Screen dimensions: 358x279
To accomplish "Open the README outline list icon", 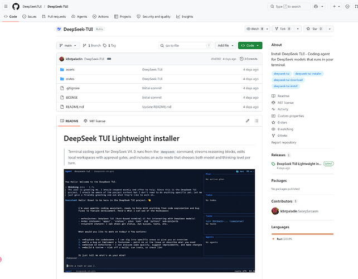I will pos(257,121).
